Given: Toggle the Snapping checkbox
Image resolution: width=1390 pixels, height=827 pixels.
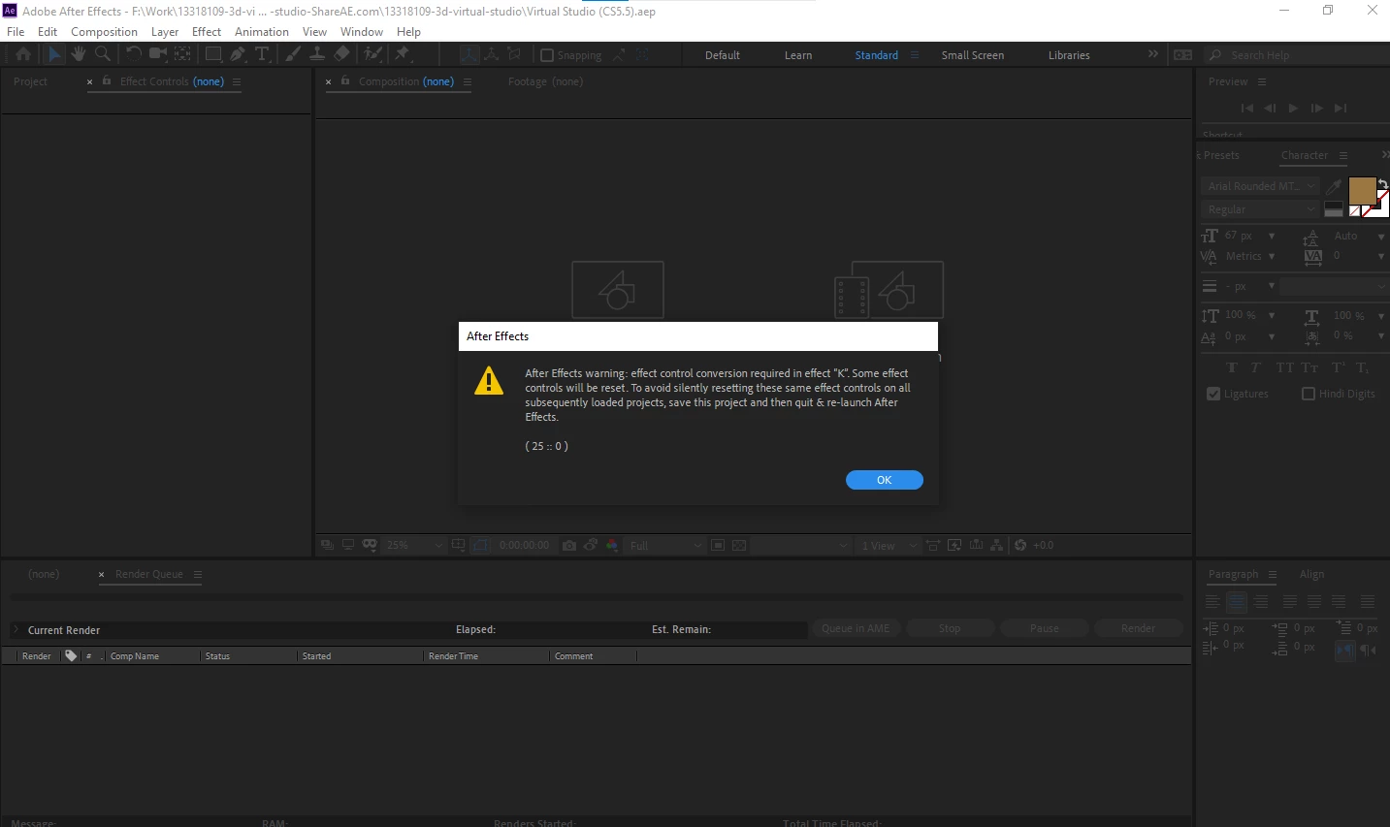Looking at the screenshot, I should coord(547,55).
